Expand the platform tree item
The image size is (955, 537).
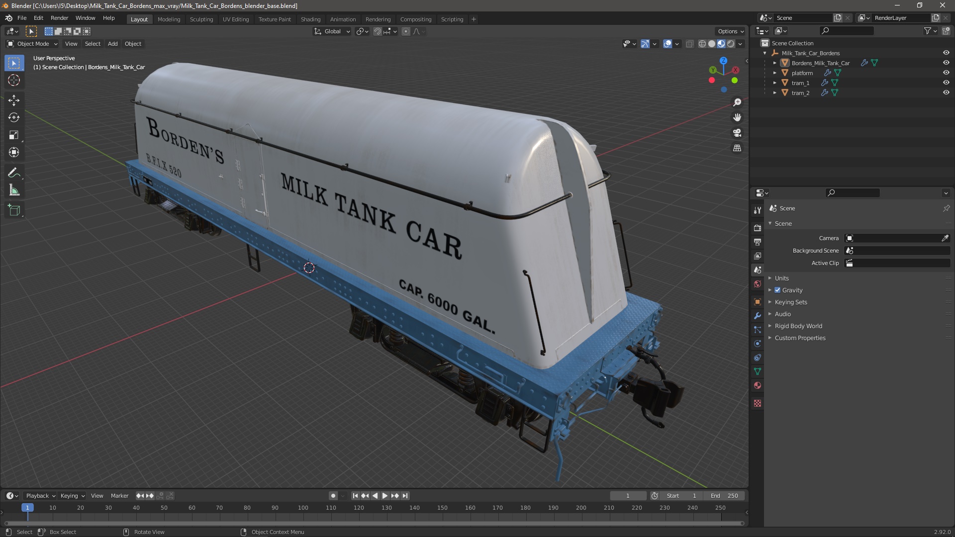tap(774, 73)
